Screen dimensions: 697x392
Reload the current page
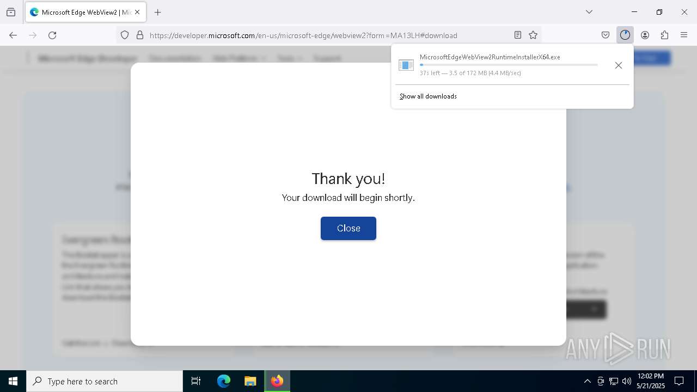(52, 35)
